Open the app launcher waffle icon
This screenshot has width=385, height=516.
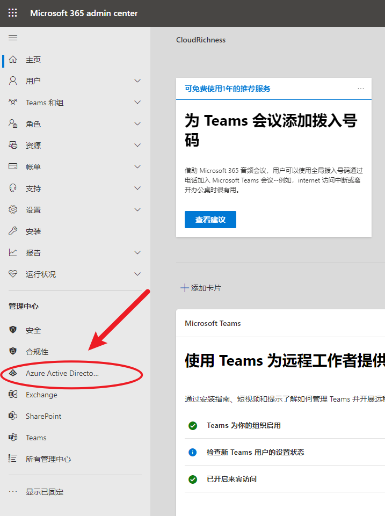pyautogui.click(x=12, y=13)
